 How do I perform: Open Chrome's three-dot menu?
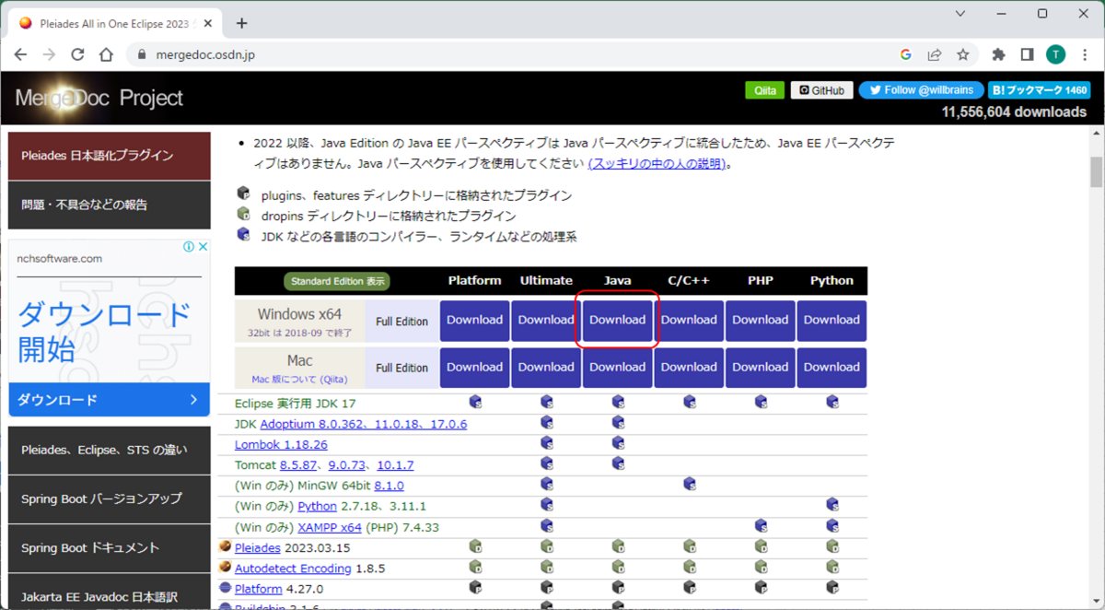coord(1084,54)
